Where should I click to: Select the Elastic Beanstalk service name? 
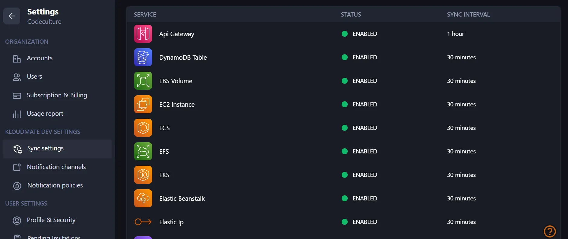click(x=182, y=198)
